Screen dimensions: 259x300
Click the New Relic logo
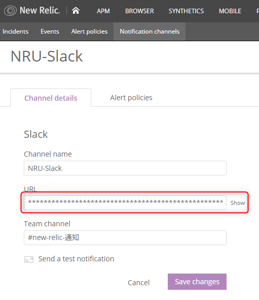(x=32, y=11)
